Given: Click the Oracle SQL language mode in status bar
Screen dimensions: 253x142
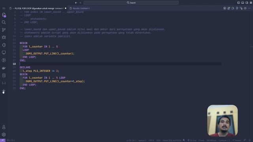Looking at the screenshot, I should pyautogui.click(x=172, y=140).
